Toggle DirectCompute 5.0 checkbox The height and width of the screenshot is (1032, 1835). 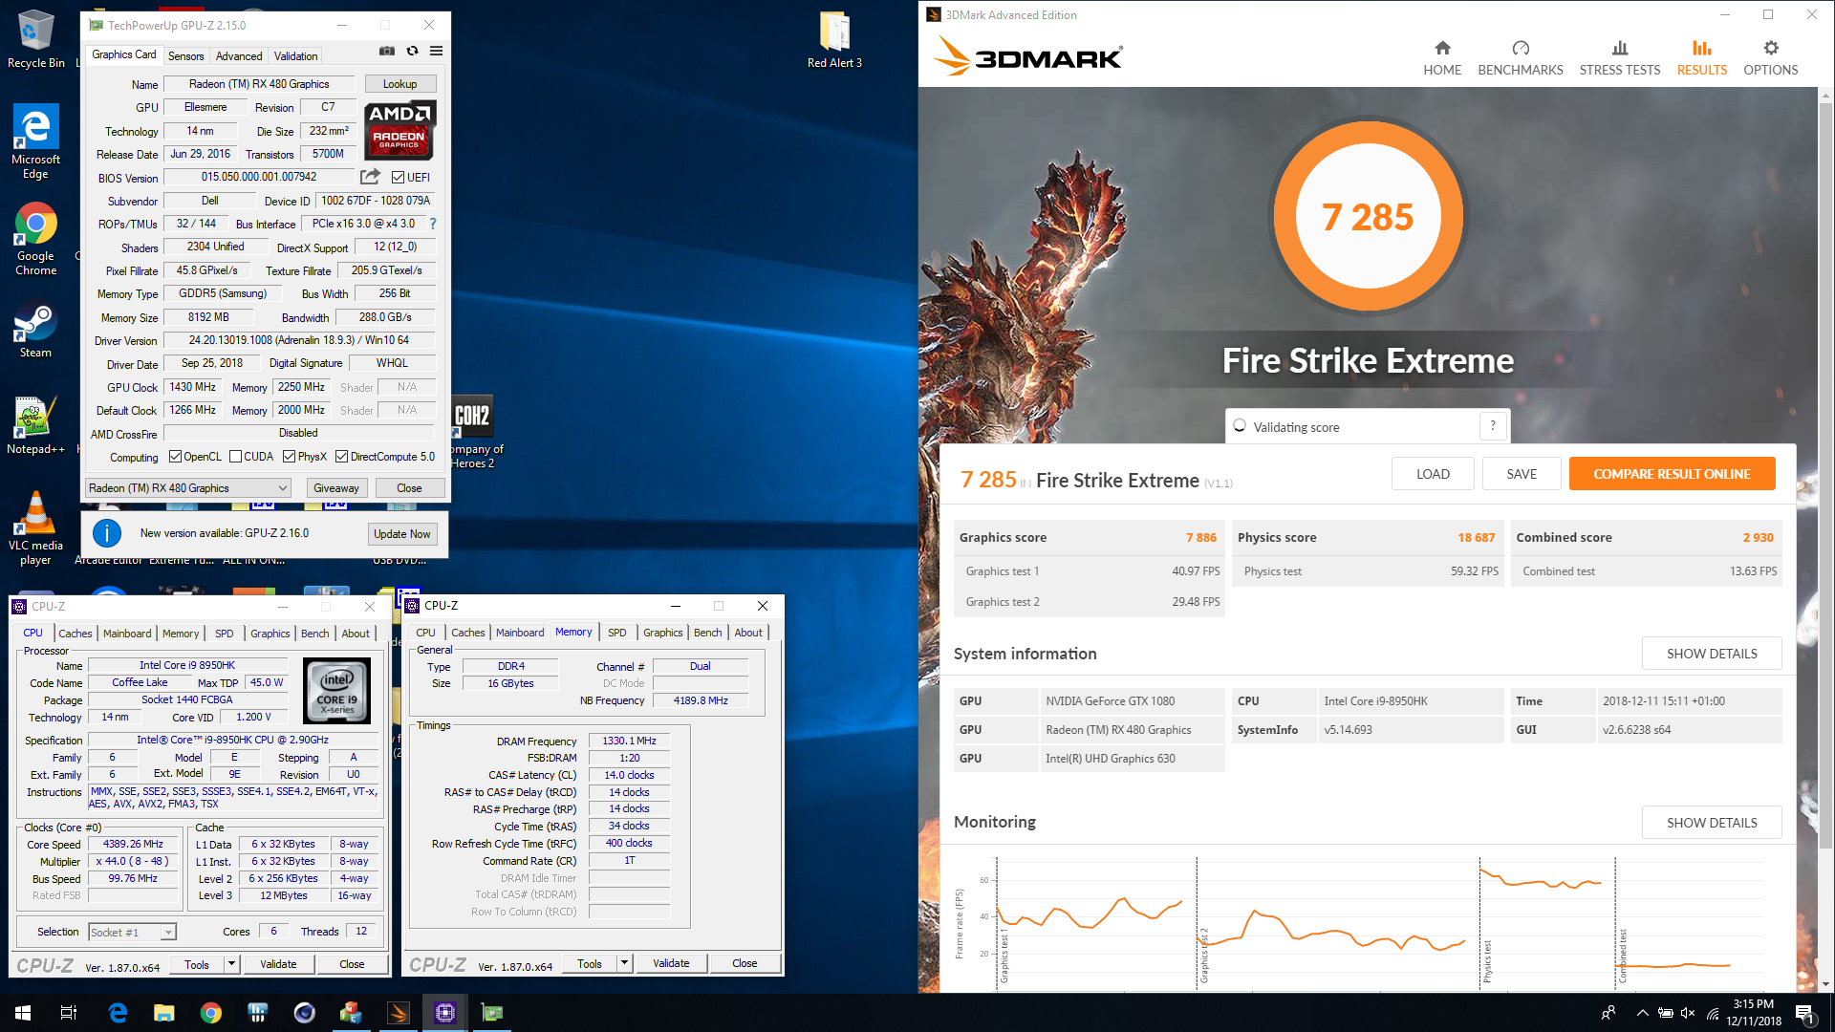341,457
